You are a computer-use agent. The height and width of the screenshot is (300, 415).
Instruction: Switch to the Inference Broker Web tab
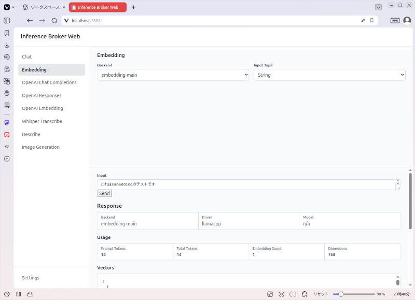[98, 7]
